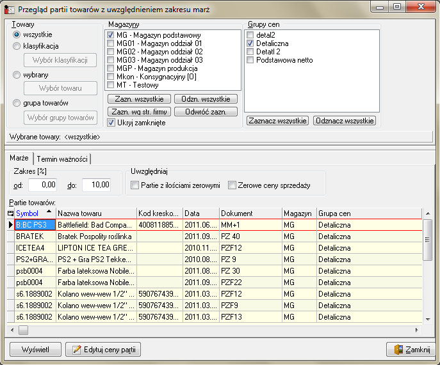Sort by Grupa cen column header
Viewport: 440px width, 365px height.
(x=370, y=214)
